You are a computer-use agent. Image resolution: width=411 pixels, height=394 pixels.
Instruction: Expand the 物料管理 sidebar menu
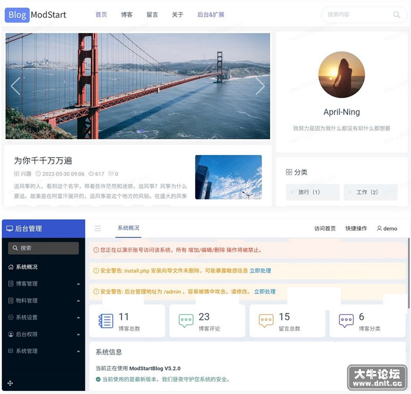[x=44, y=301]
